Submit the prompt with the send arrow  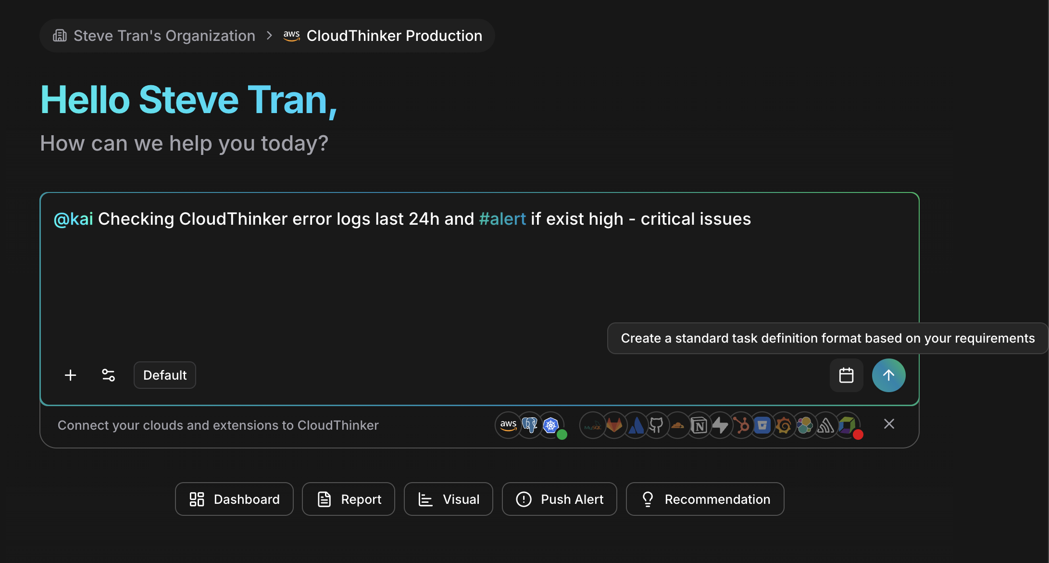[x=889, y=375]
